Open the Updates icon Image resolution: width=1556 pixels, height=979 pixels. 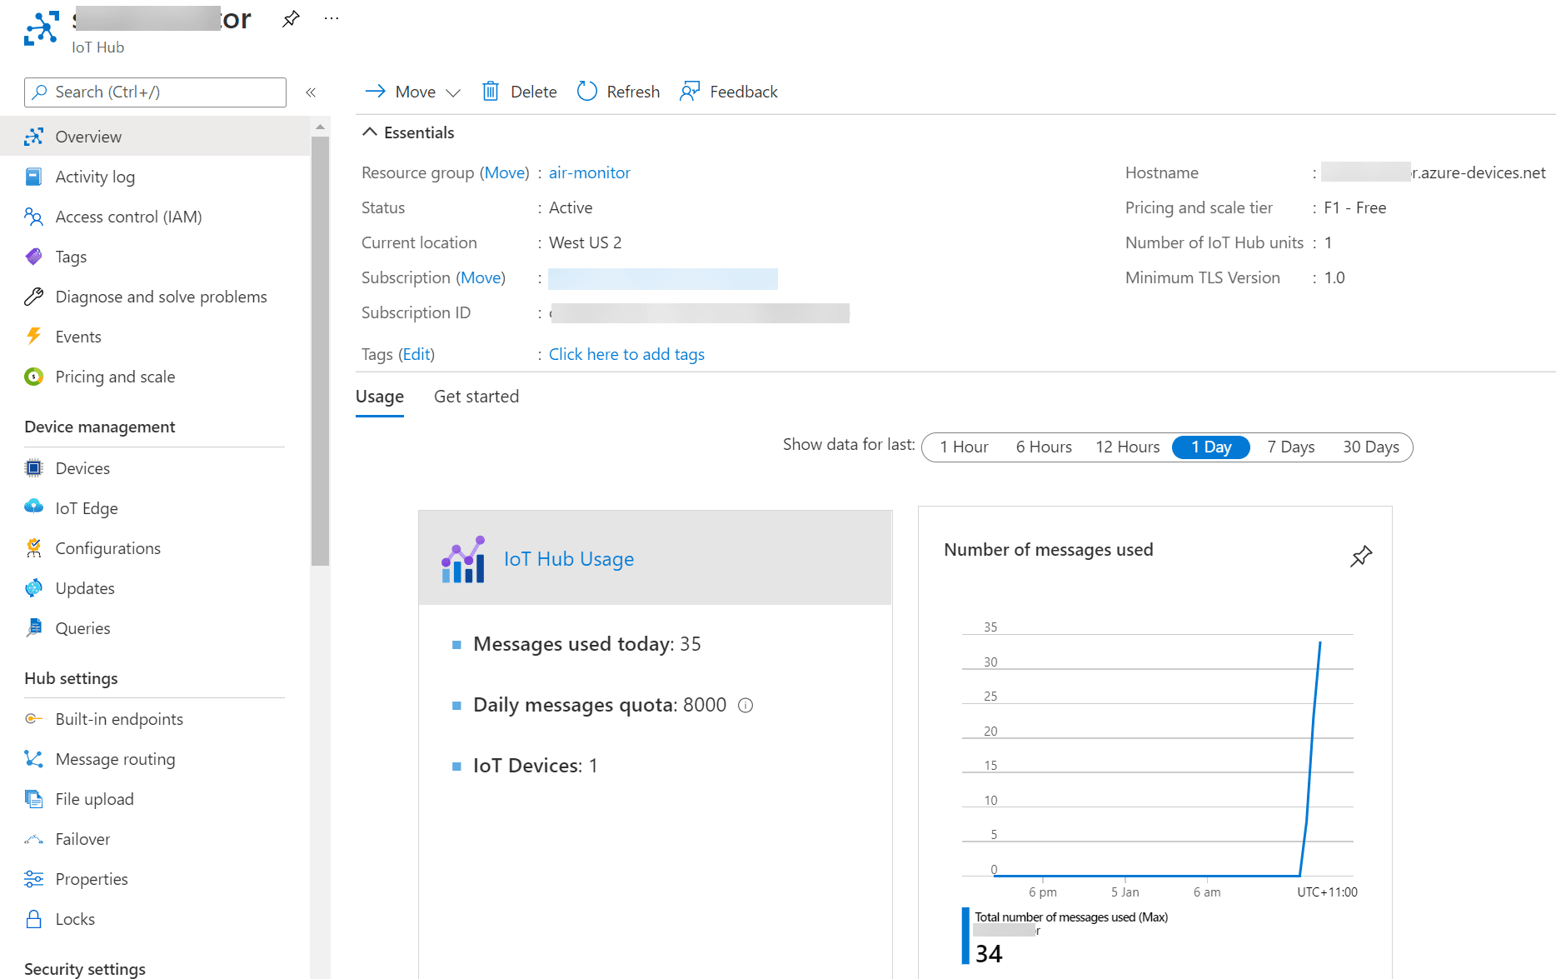(33, 588)
